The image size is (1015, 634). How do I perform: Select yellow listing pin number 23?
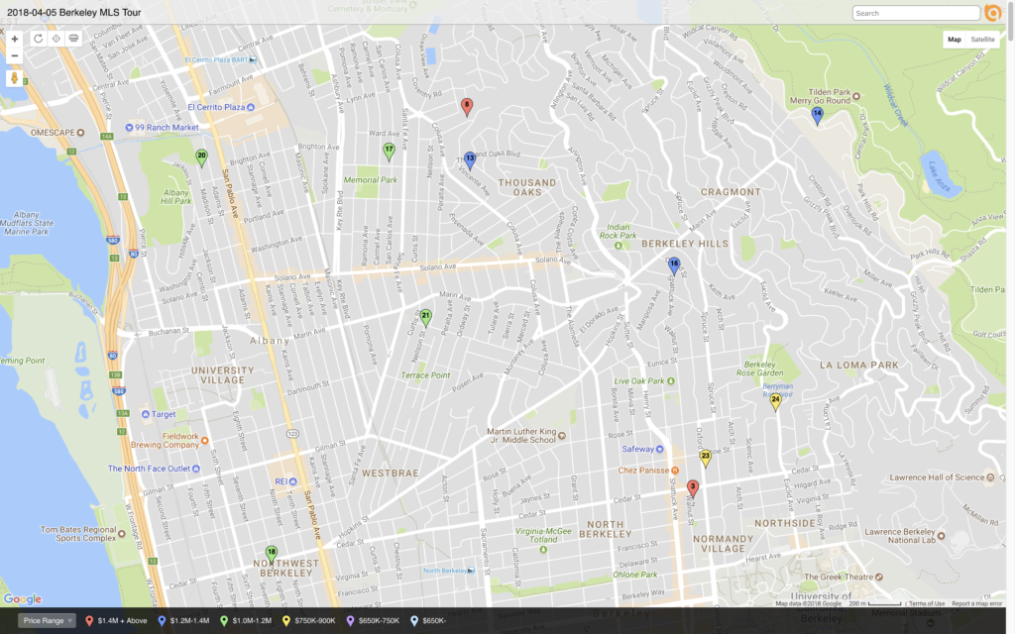pos(706,458)
